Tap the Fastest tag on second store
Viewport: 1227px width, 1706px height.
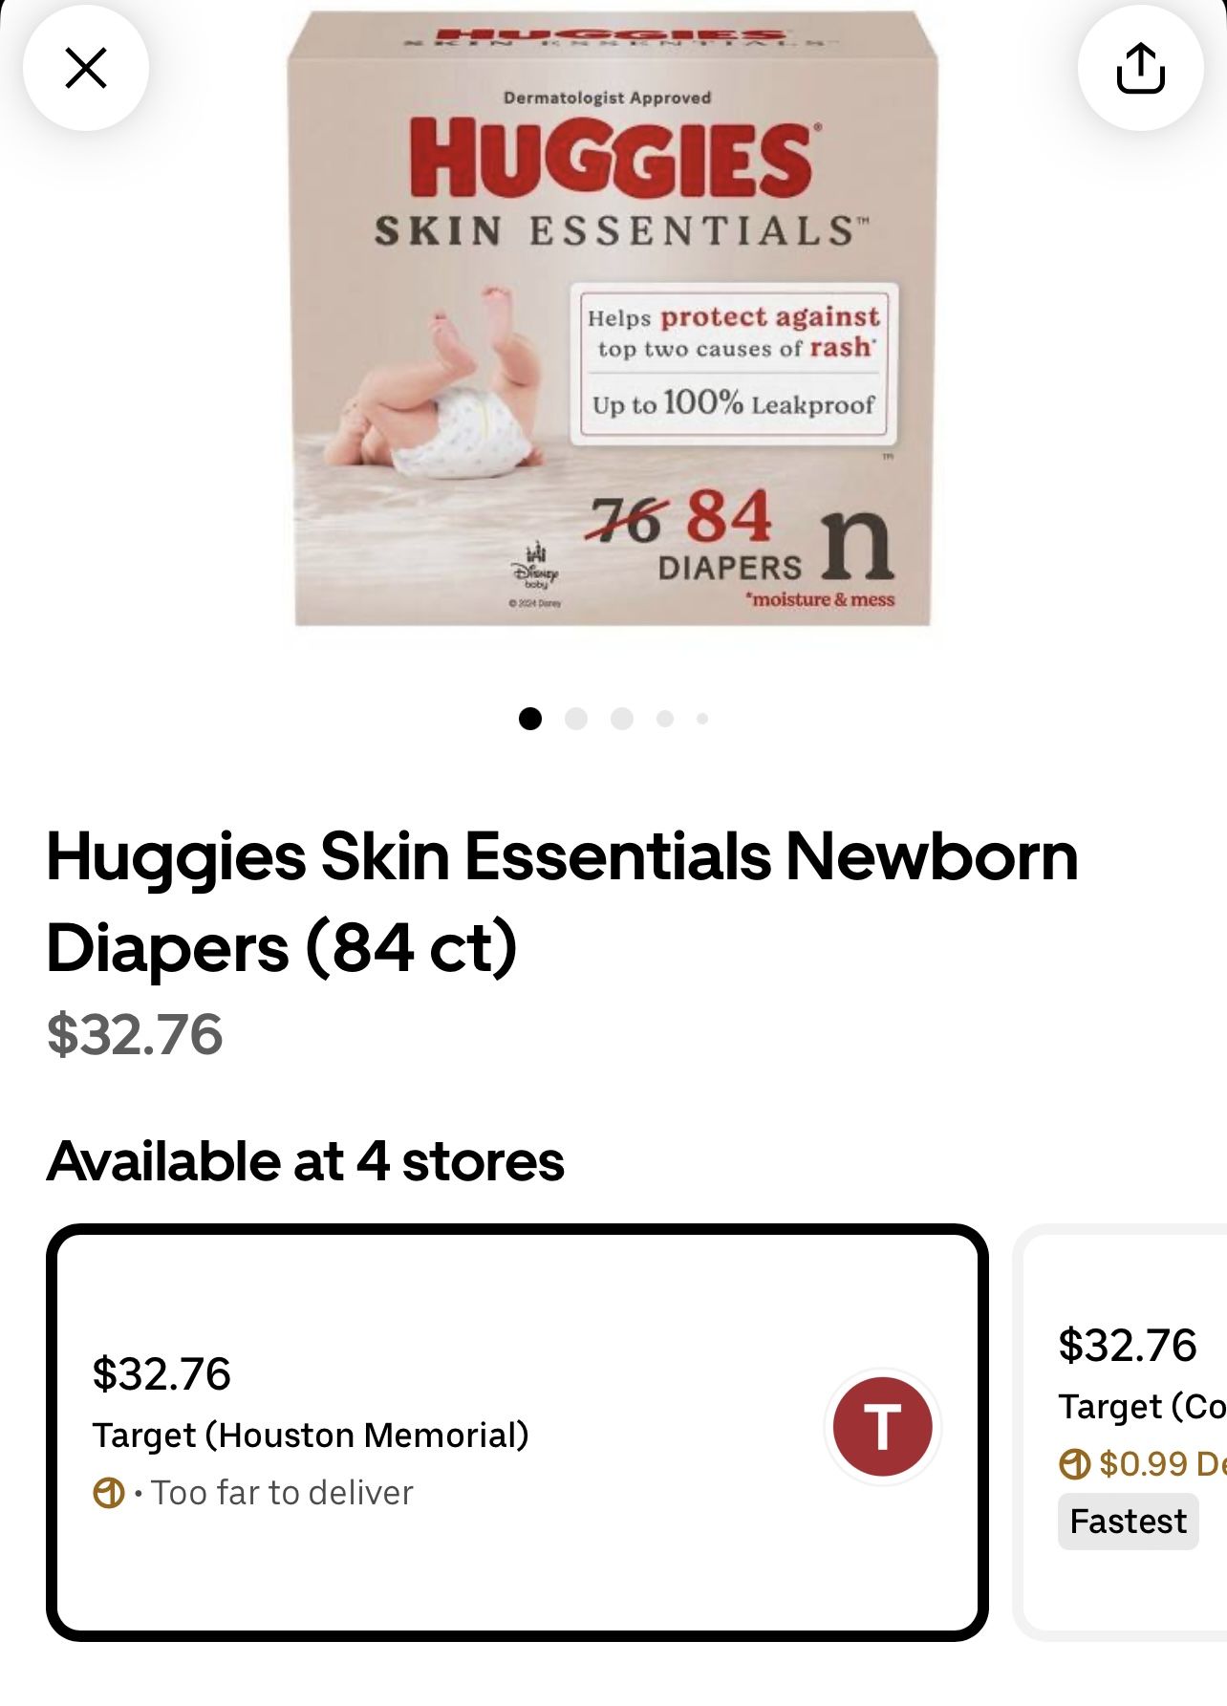[1128, 1521]
